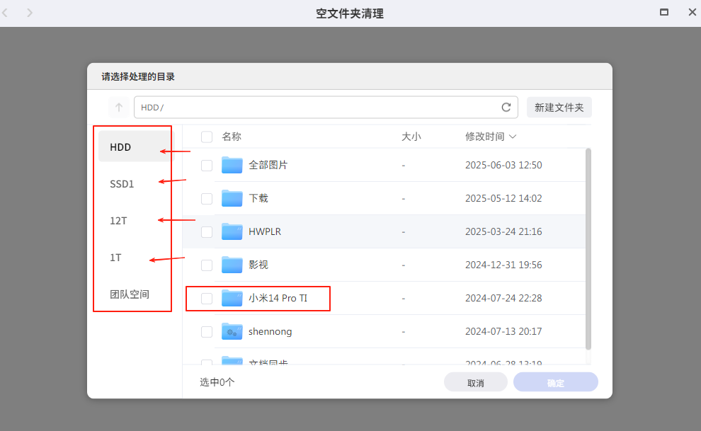This screenshot has height=431, width=701.
Task: Open the 影视 folder icon
Action: (x=232, y=265)
